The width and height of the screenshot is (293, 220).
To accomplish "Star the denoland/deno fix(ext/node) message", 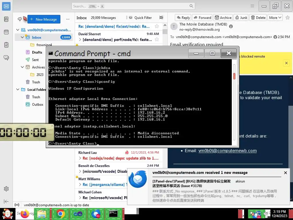I will [x=157, y=26].
